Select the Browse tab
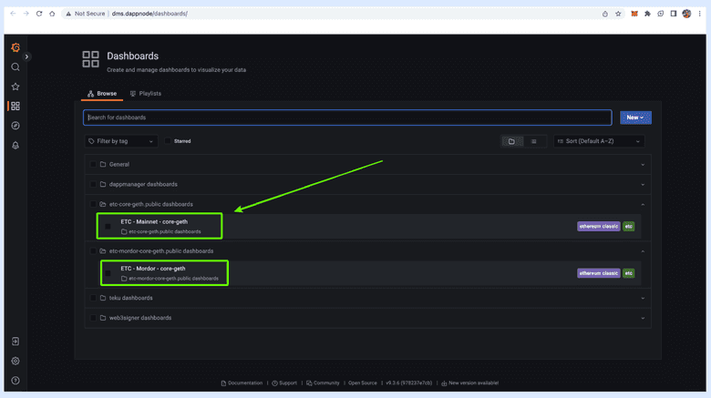 point(102,94)
